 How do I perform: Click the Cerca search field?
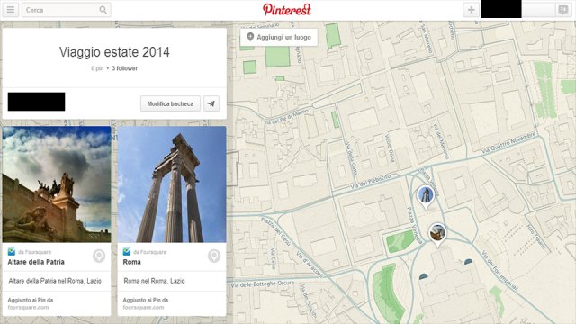(67, 10)
